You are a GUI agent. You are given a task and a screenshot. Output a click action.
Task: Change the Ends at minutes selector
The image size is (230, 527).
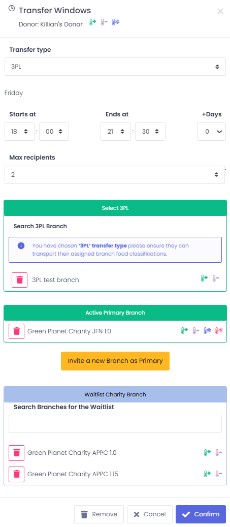click(150, 132)
